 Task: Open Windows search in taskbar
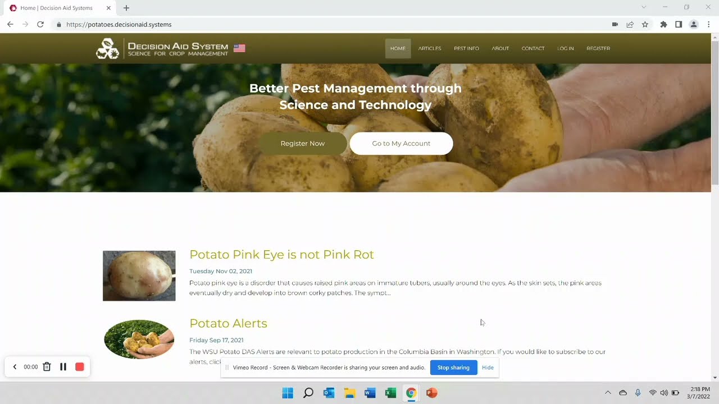pos(308,393)
